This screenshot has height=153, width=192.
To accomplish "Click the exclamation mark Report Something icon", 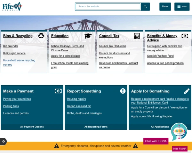I will (123, 91).
